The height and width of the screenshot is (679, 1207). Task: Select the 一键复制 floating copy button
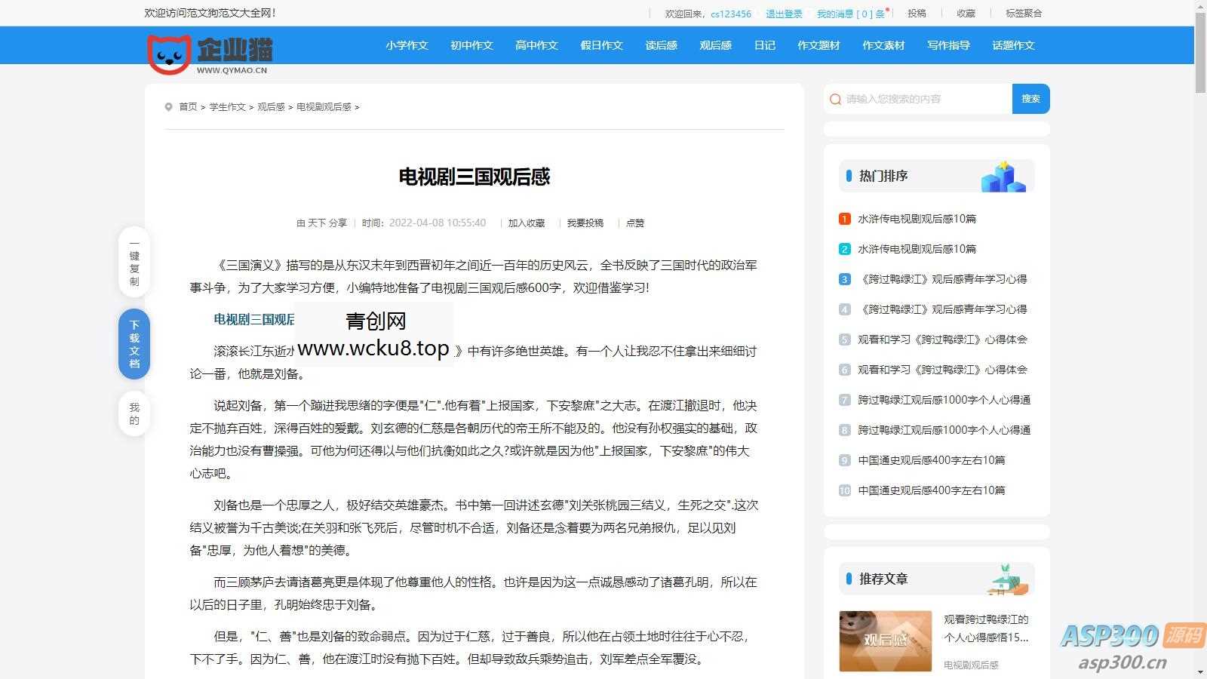pyautogui.click(x=134, y=263)
